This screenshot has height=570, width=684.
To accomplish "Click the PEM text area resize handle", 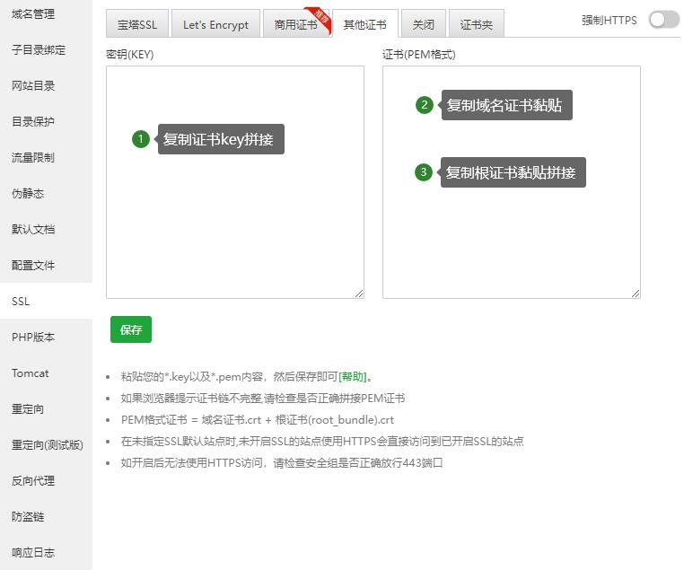I will (x=636, y=293).
